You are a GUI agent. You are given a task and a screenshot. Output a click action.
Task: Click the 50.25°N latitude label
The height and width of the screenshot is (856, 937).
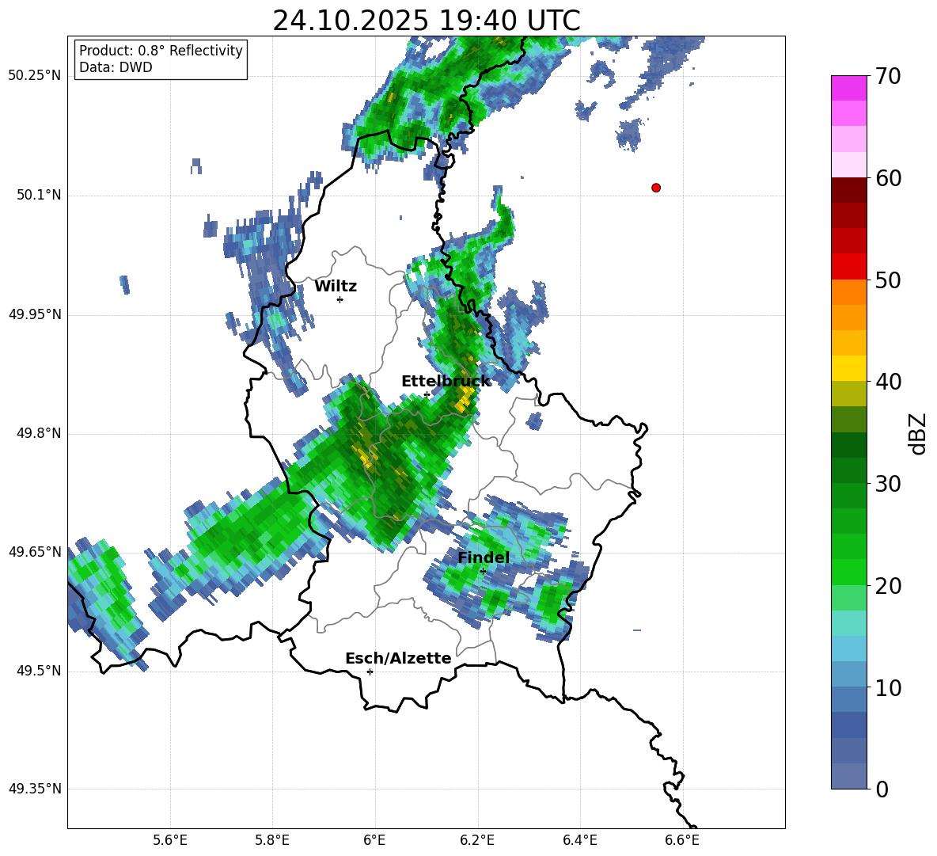[35, 76]
